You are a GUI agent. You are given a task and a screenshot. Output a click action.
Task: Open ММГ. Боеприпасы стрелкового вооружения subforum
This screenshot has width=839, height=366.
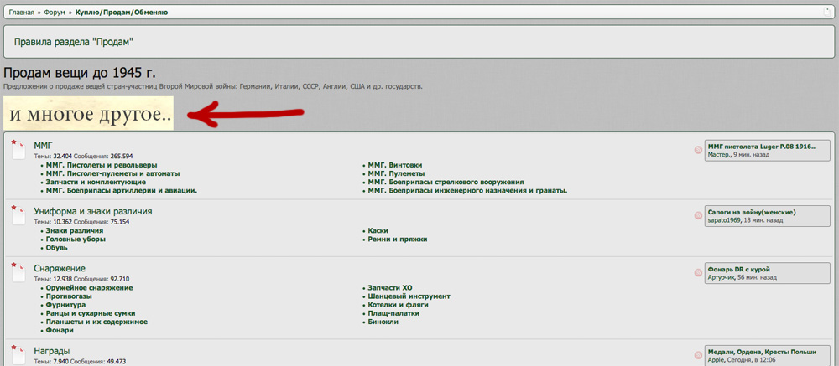tap(446, 183)
